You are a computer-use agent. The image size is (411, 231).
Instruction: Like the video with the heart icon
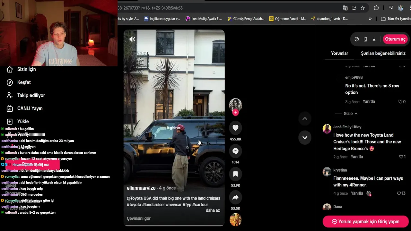click(x=235, y=128)
